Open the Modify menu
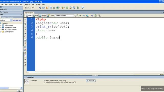The width and height of the screenshot is (164, 92). (16, 4)
